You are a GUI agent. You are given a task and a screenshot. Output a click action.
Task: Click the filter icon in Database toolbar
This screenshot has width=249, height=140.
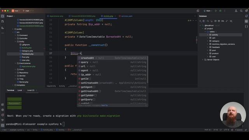[231, 21]
